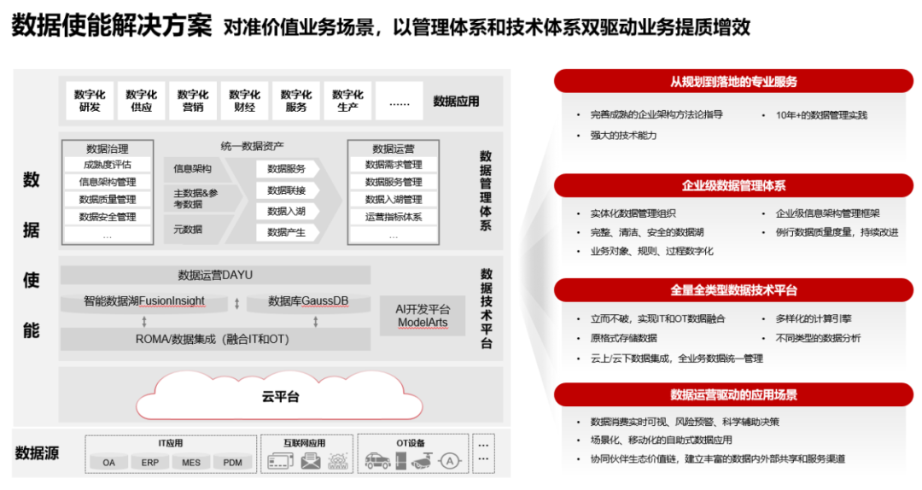
Task: Click the car icon under OT设备
Action: pyautogui.click(x=377, y=462)
